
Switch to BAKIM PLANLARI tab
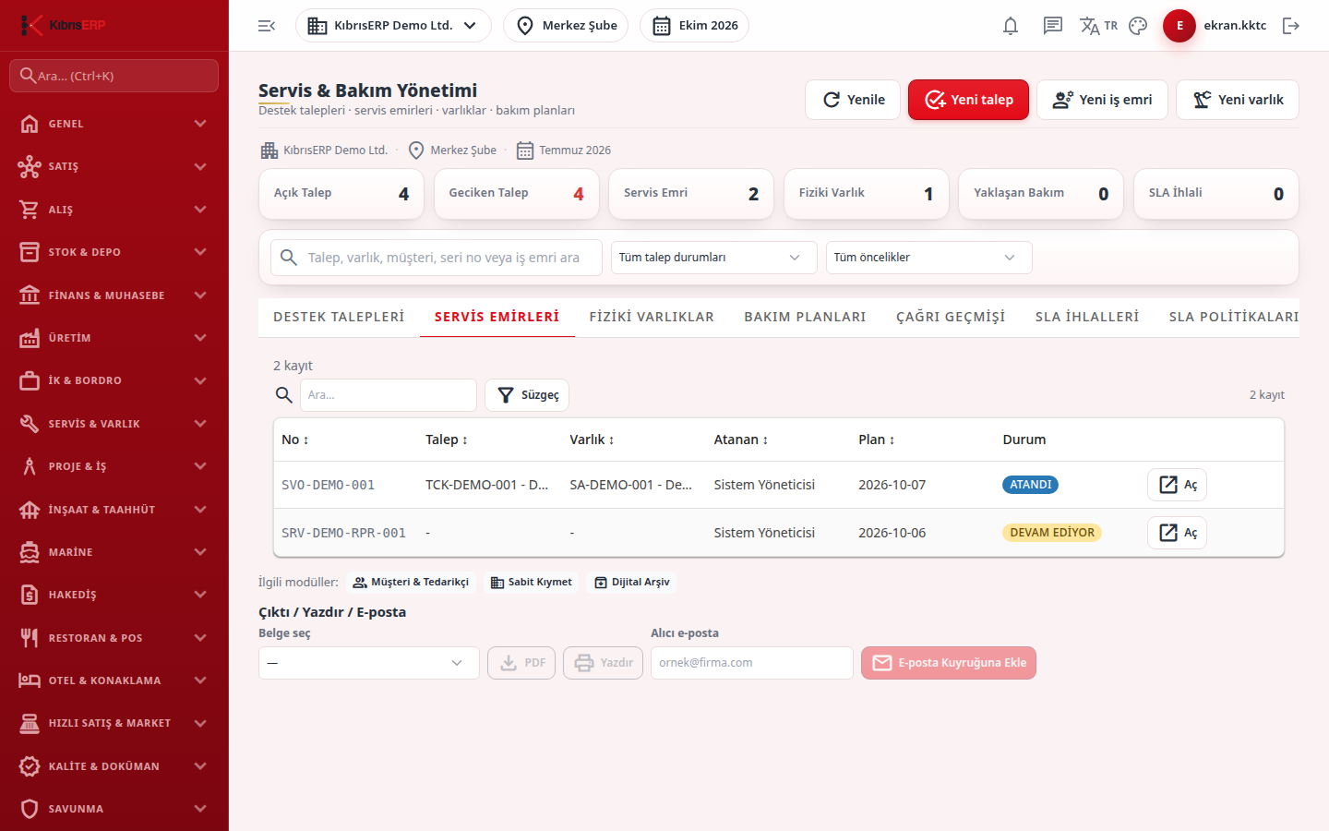pyautogui.click(x=805, y=317)
